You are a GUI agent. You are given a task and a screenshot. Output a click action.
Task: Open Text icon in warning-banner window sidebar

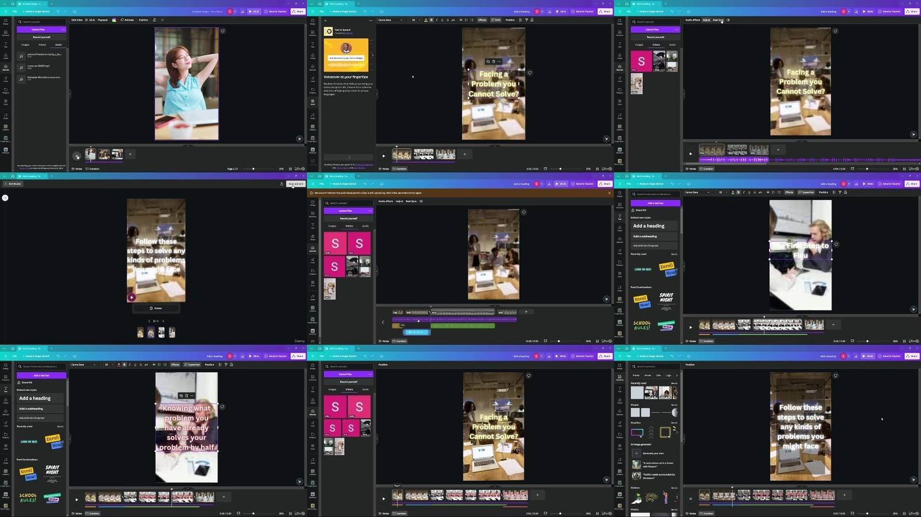pyautogui.click(x=313, y=226)
